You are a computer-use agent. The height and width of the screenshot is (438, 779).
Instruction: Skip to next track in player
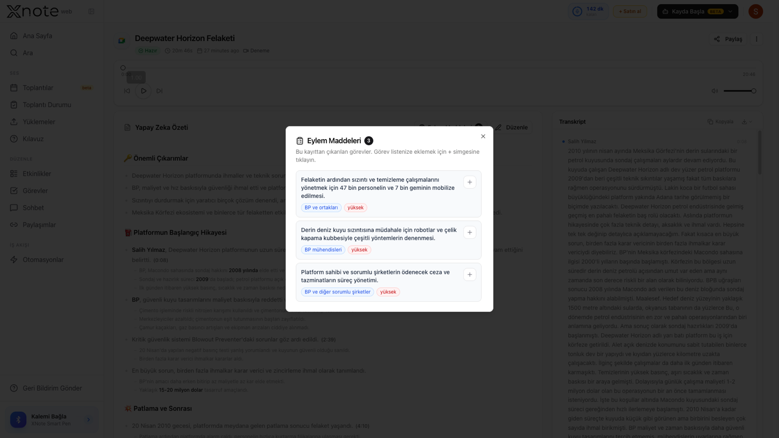click(159, 91)
